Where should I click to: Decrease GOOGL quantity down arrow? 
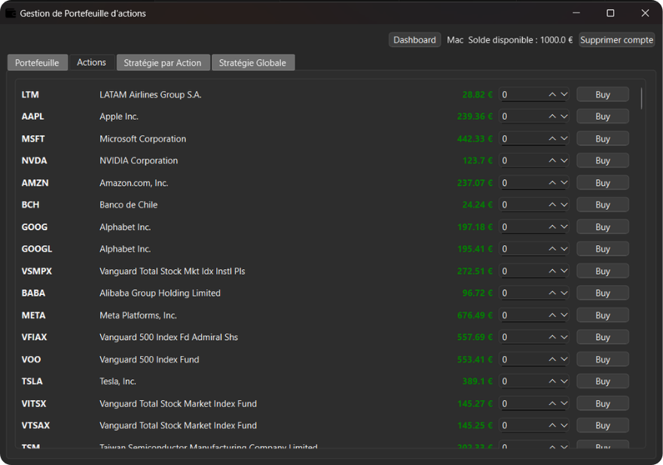pos(564,249)
